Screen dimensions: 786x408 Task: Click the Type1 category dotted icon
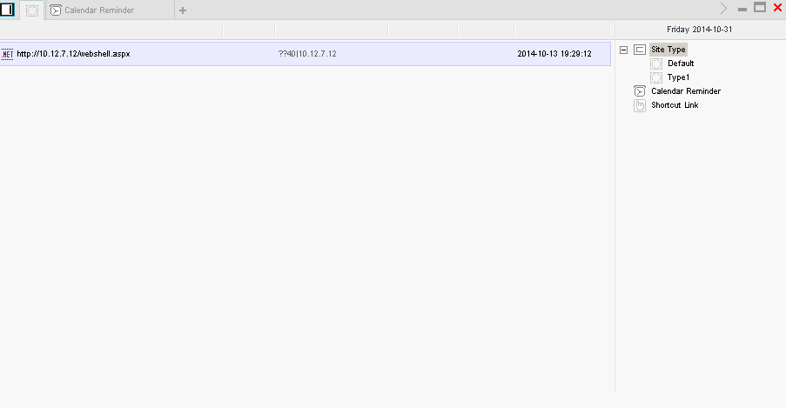click(656, 77)
